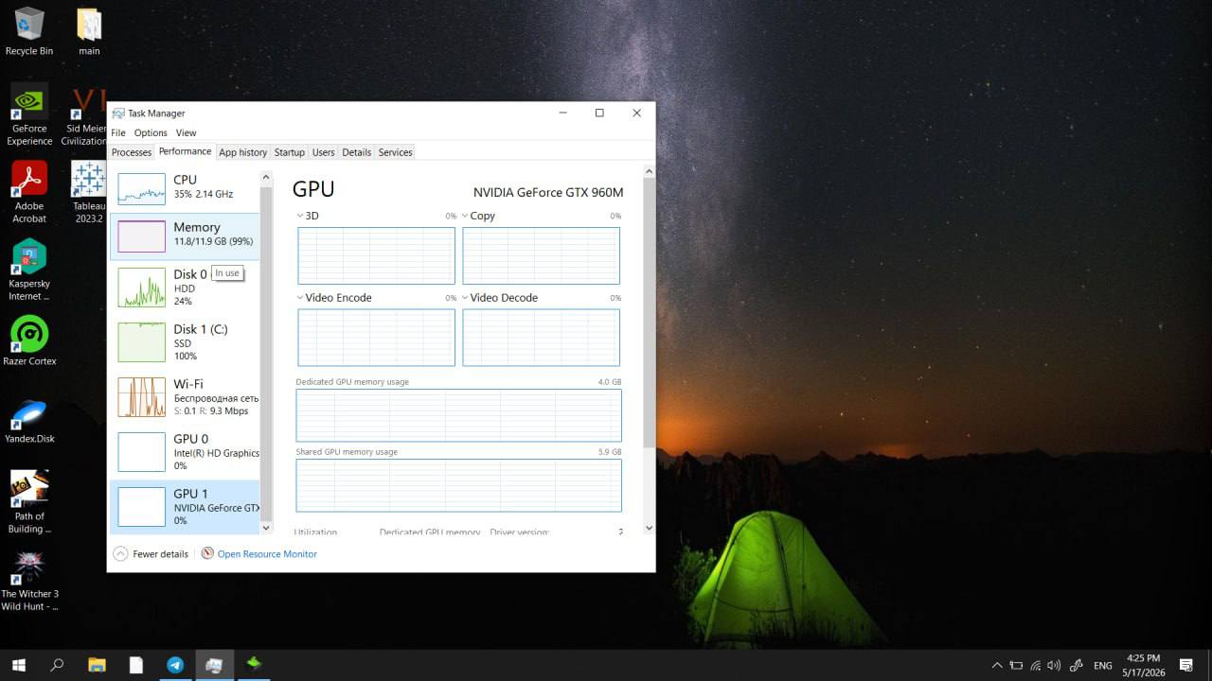Launch Kaspersky Internet Security shortcut

pos(29,270)
